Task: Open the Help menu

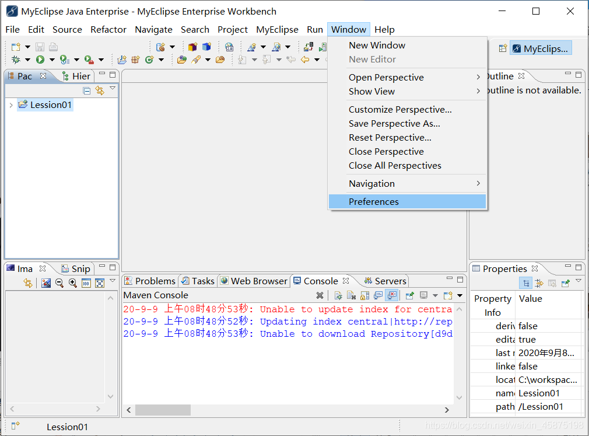Action: (x=384, y=29)
